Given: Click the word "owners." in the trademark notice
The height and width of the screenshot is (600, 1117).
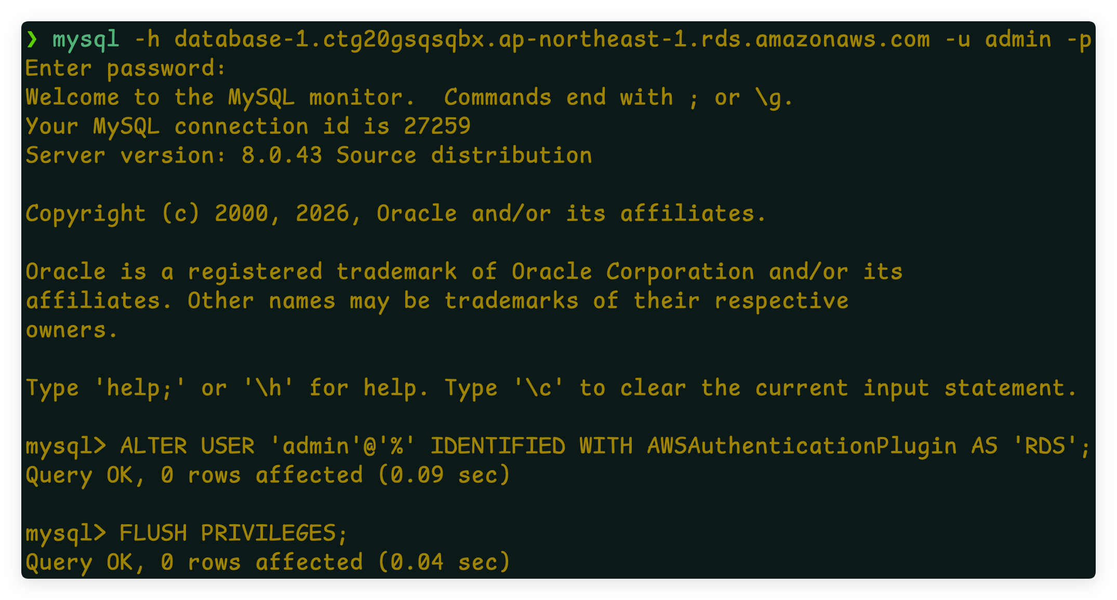Looking at the screenshot, I should point(72,330).
